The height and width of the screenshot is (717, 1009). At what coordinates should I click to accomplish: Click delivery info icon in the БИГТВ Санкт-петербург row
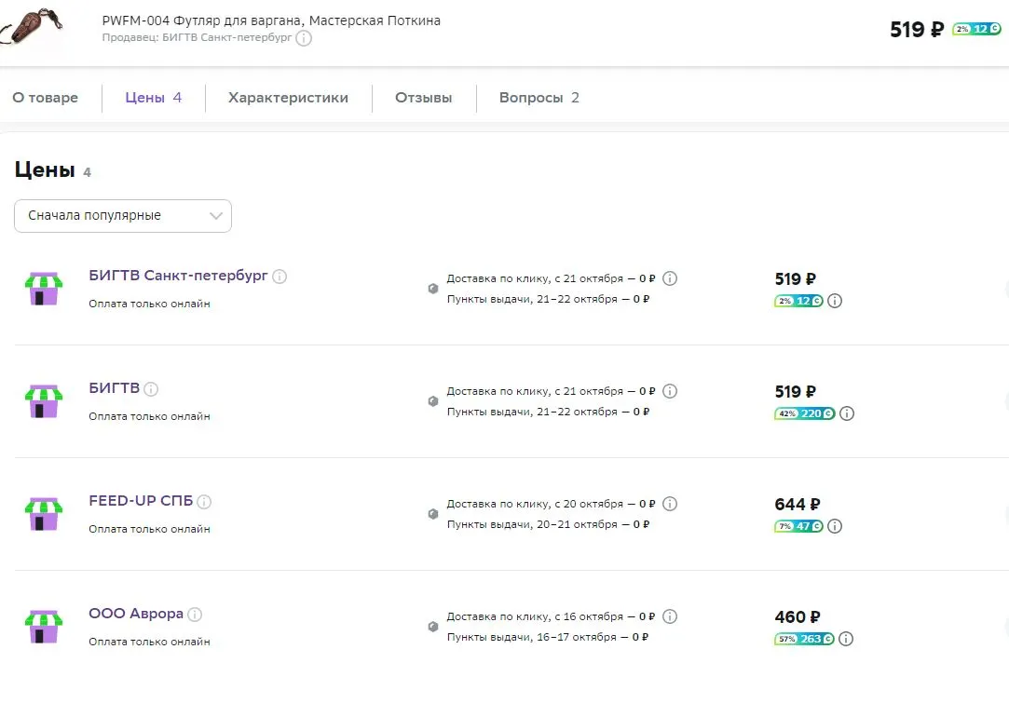670,278
